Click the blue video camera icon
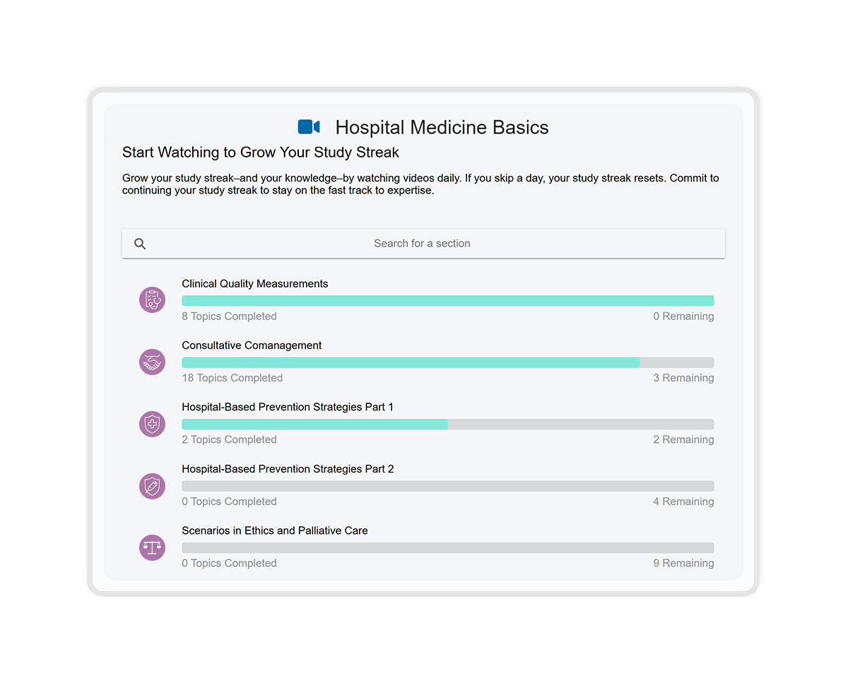 click(x=309, y=127)
